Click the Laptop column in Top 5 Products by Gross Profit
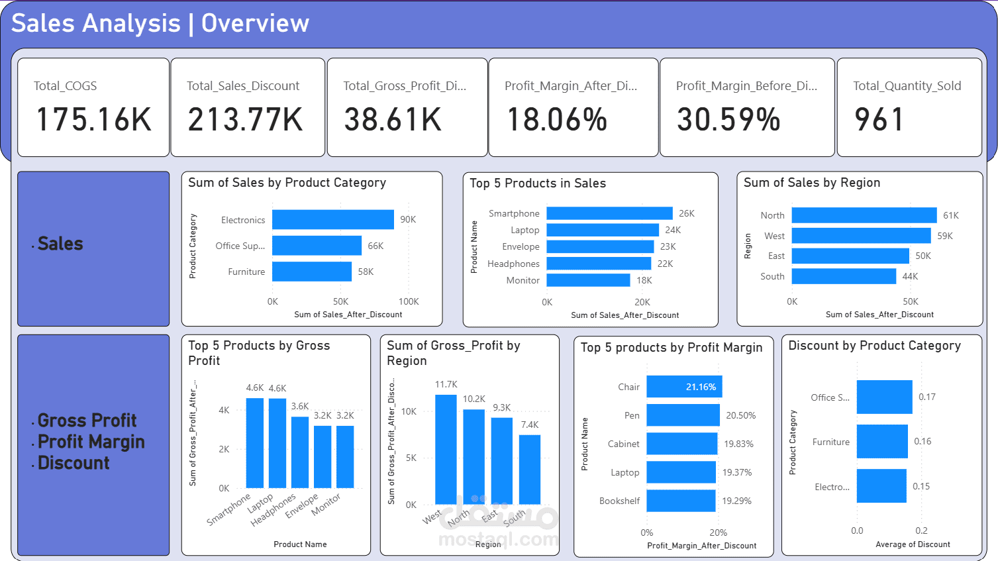 [277, 443]
